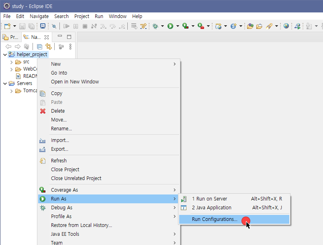Click the Resume debug toolbar icon
The width and height of the screenshot is (323, 245).
pos(66,26)
